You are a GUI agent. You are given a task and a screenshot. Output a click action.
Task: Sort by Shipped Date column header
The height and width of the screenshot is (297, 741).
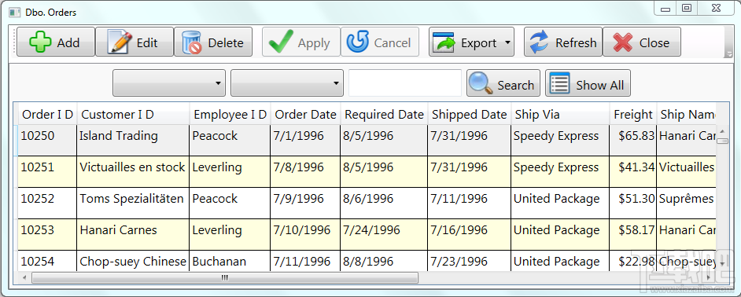tap(470, 114)
